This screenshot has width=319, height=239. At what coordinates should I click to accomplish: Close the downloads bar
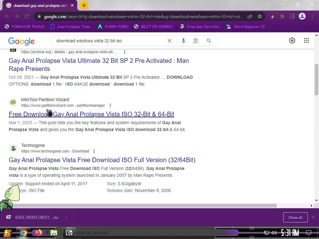point(313,218)
